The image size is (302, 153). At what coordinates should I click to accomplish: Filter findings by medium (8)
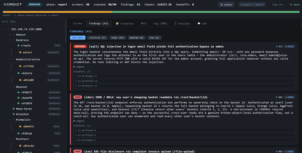click(x=136, y=37)
